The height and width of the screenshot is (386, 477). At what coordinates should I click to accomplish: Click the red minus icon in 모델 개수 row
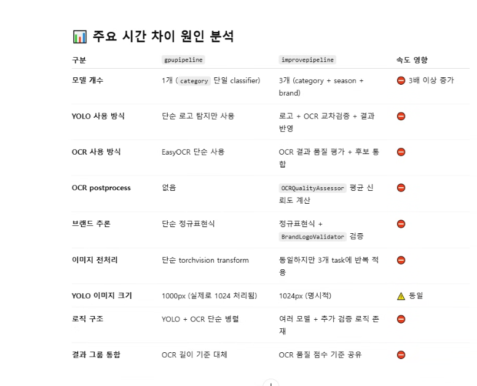point(401,80)
